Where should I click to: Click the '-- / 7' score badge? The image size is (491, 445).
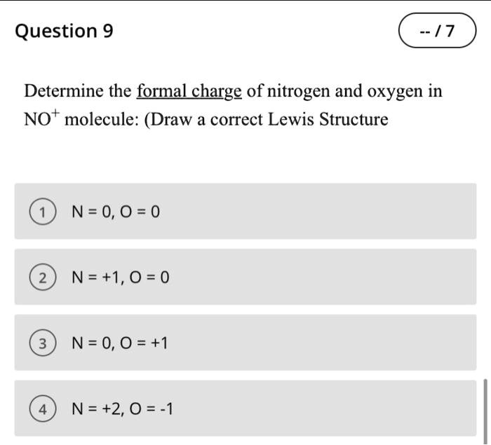point(437,32)
